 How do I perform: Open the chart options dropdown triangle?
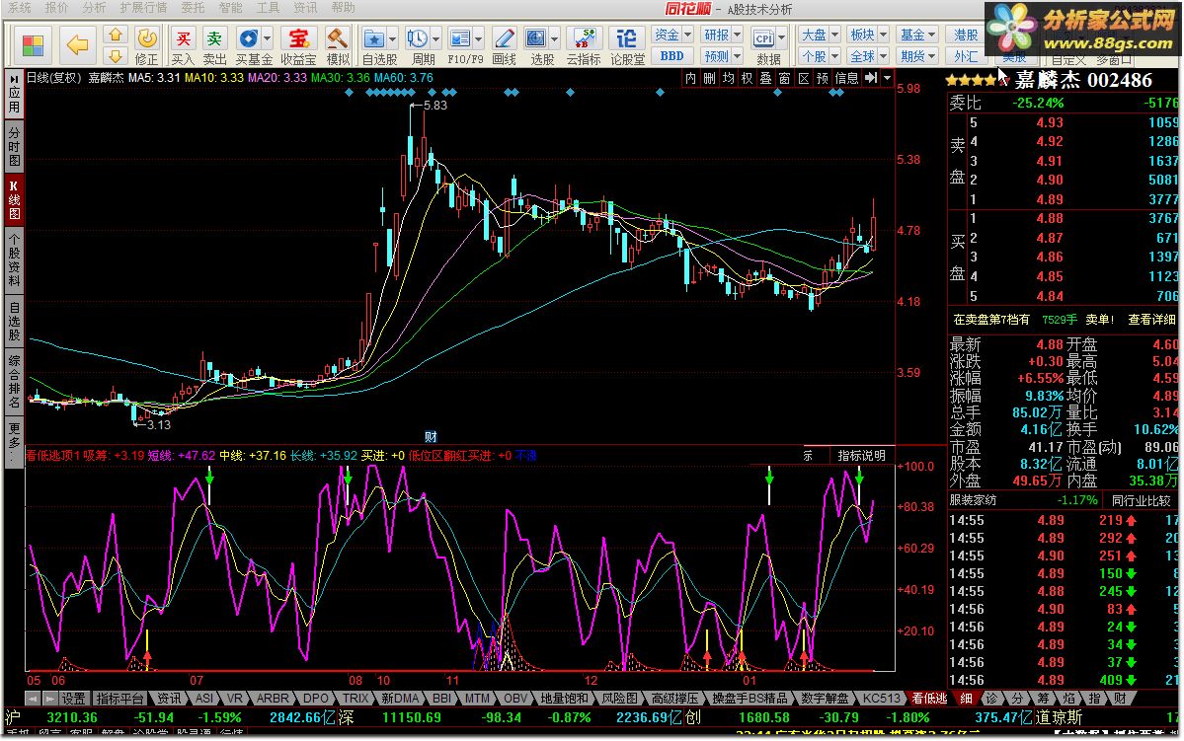pyautogui.click(x=887, y=78)
